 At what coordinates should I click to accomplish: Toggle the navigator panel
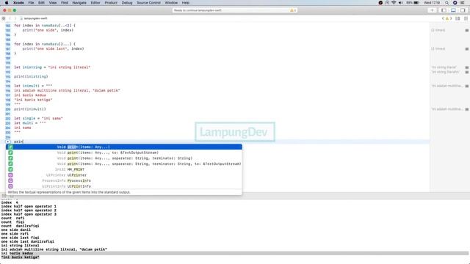coord(444,10)
